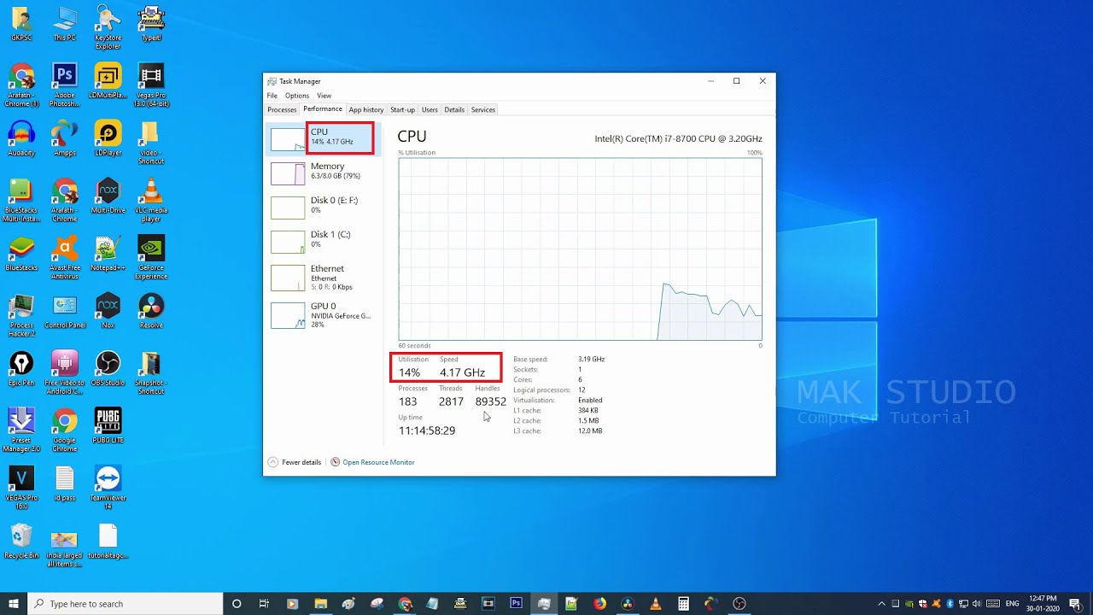Click the Up time value 11:14:58:29
The image size is (1093, 615).
(427, 430)
